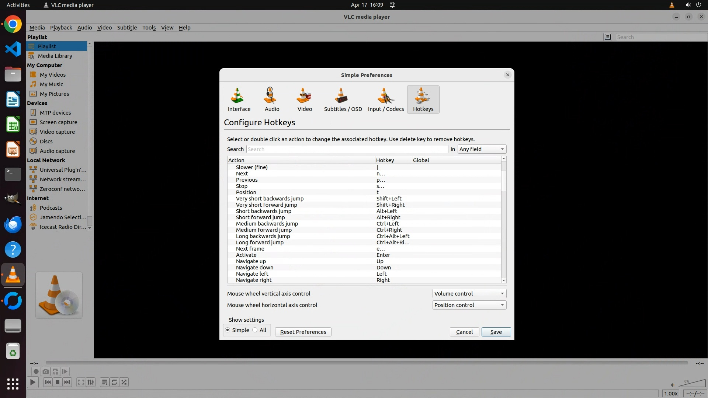The height and width of the screenshot is (398, 708).
Task: Click the Reset Preferences button
Action: (x=303, y=332)
